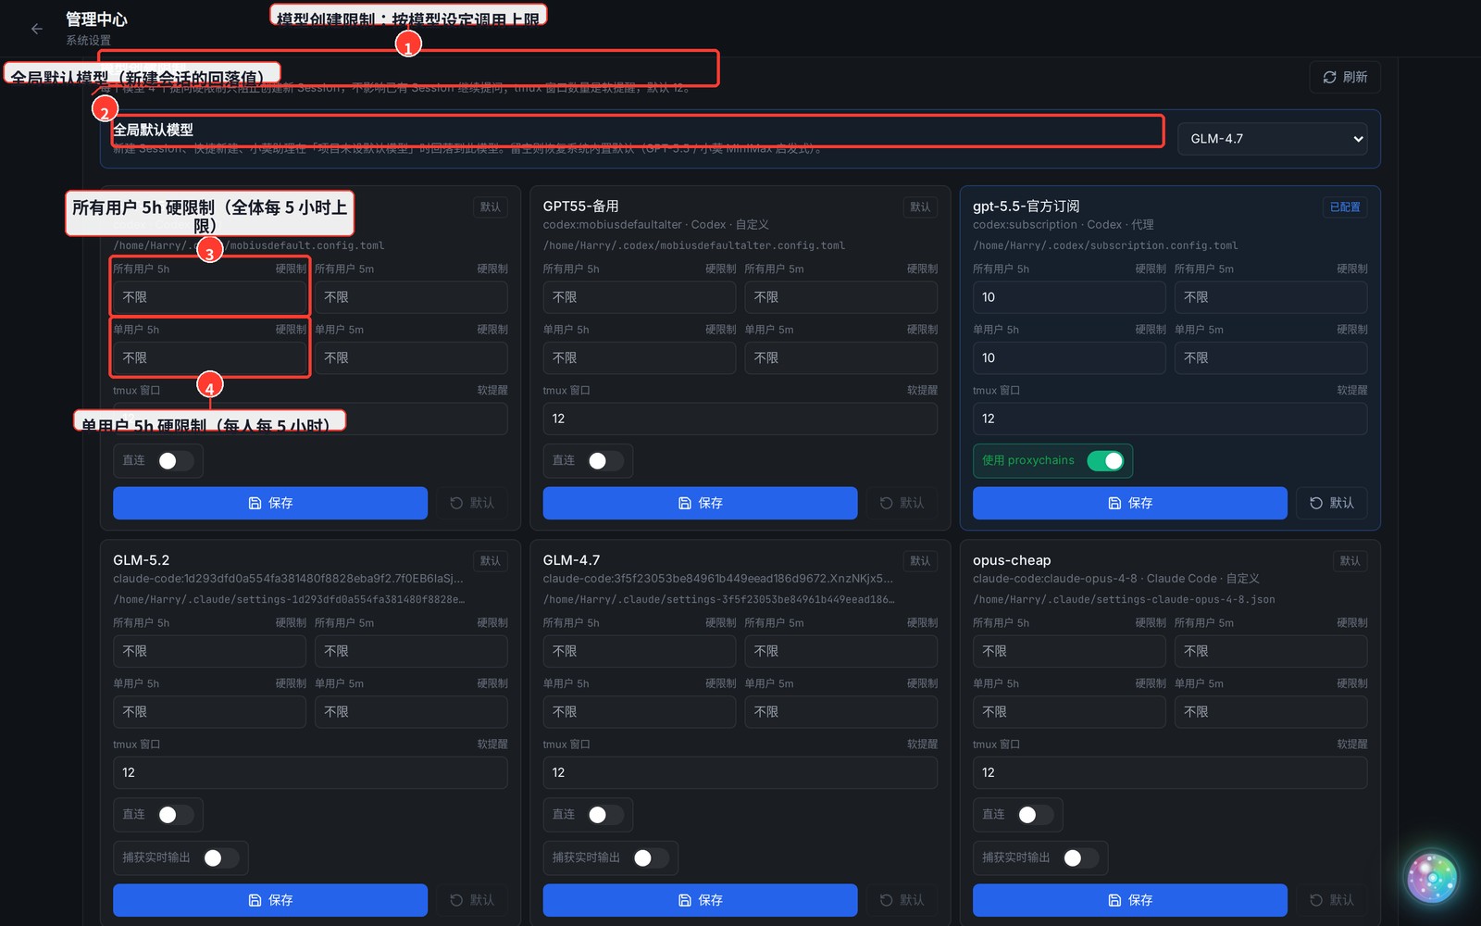
Task: Save the opus-cheap card settings
Action: tap(1129, 900)
